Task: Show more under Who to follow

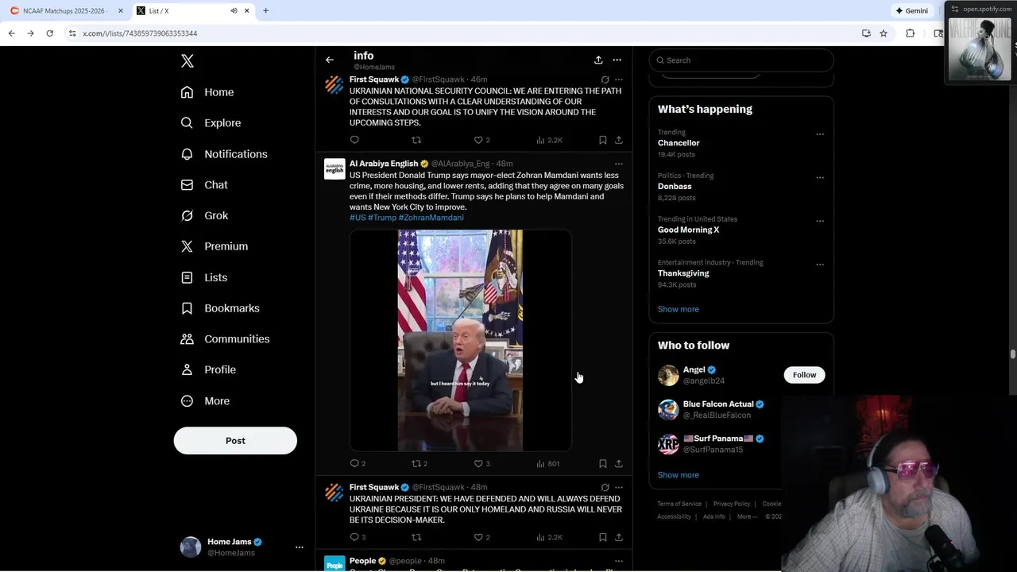Action: 679,475
